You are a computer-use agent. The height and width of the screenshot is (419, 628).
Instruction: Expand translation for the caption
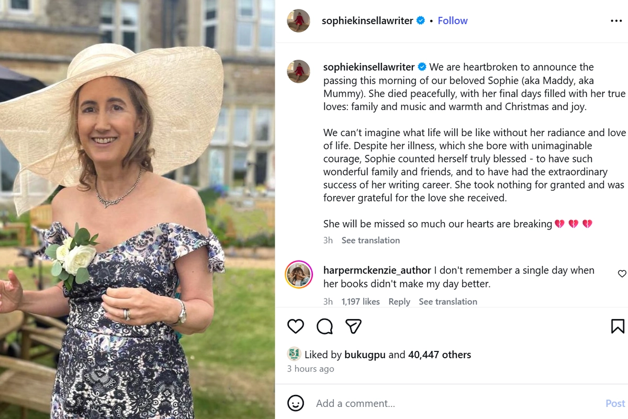[x=371, y=240]
